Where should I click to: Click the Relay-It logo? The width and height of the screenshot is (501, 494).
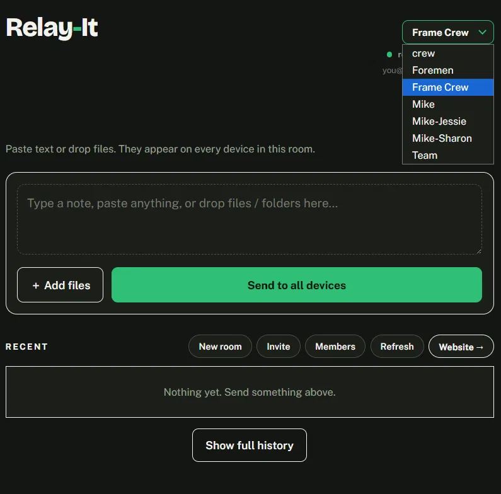click(52, 28)
